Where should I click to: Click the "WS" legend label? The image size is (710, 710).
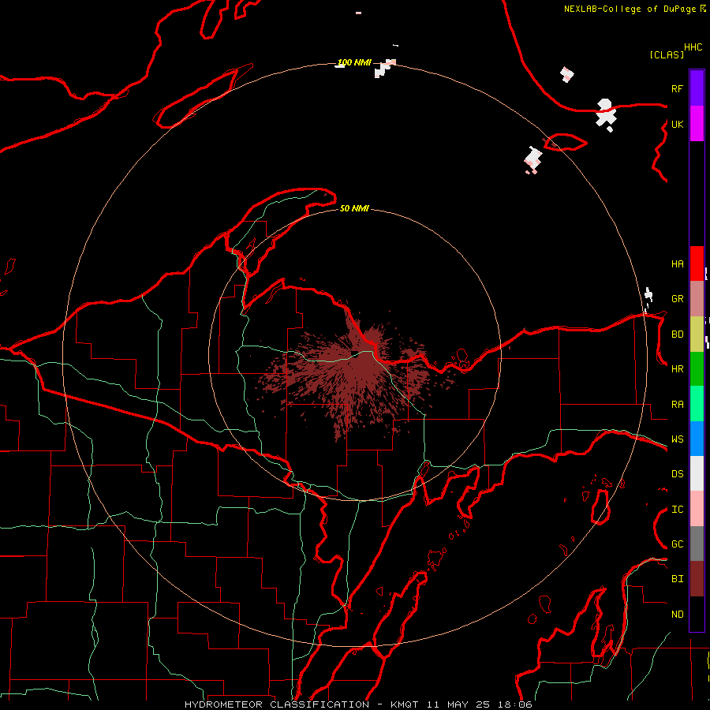(678, 439)
